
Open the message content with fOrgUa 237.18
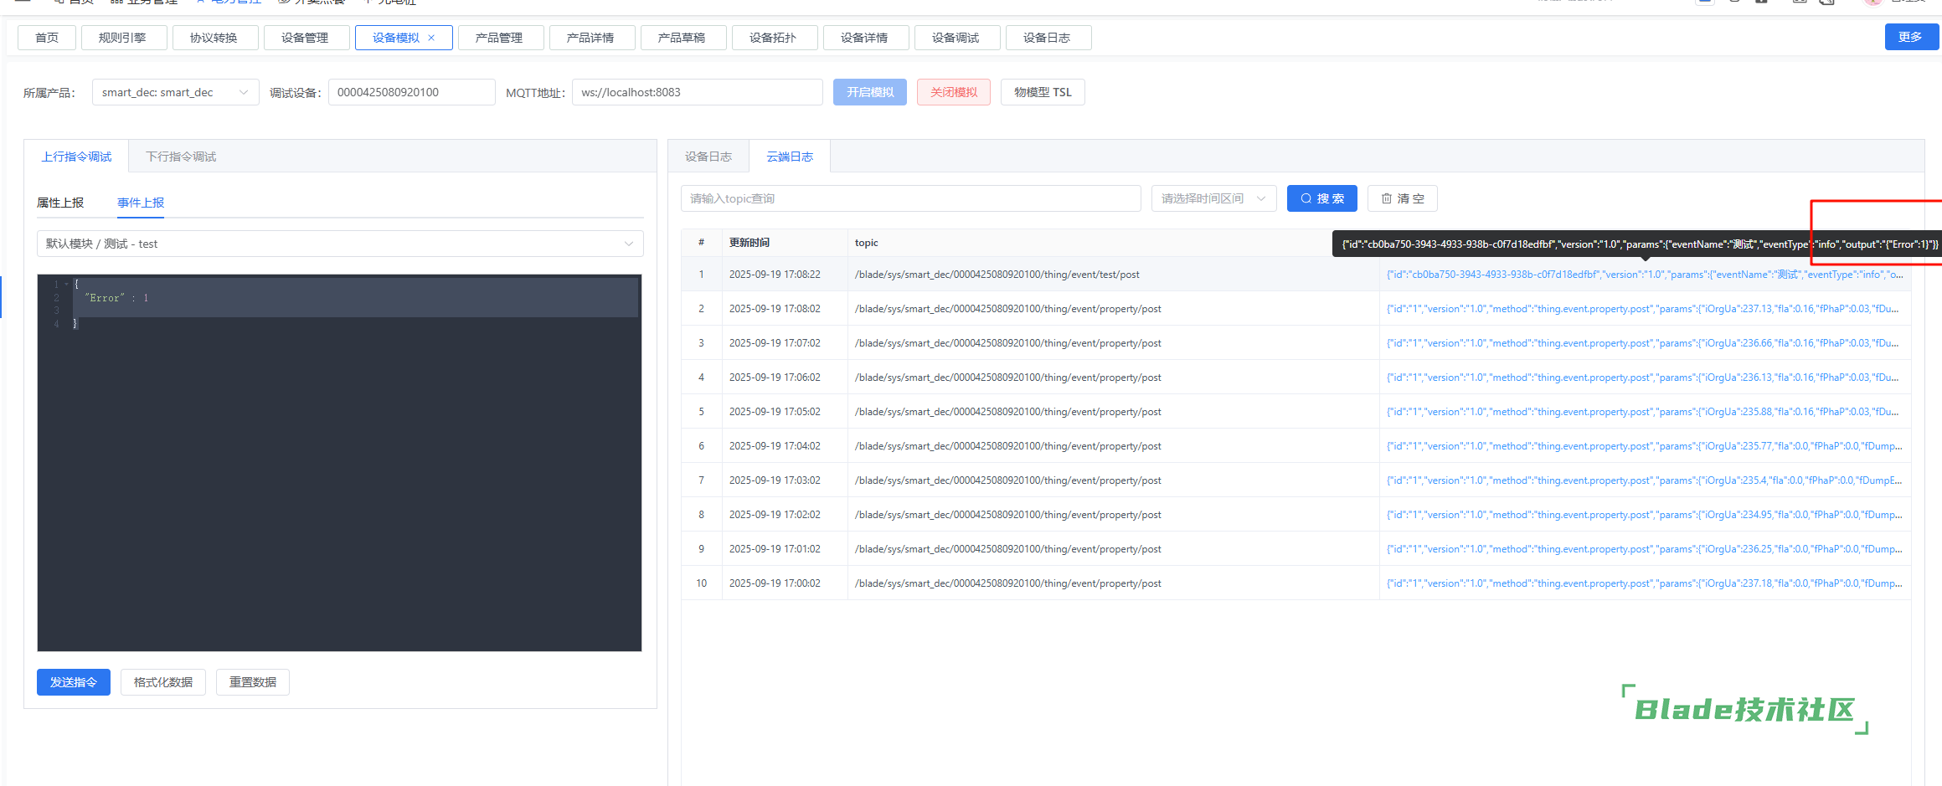click(x=1645, y=583)
